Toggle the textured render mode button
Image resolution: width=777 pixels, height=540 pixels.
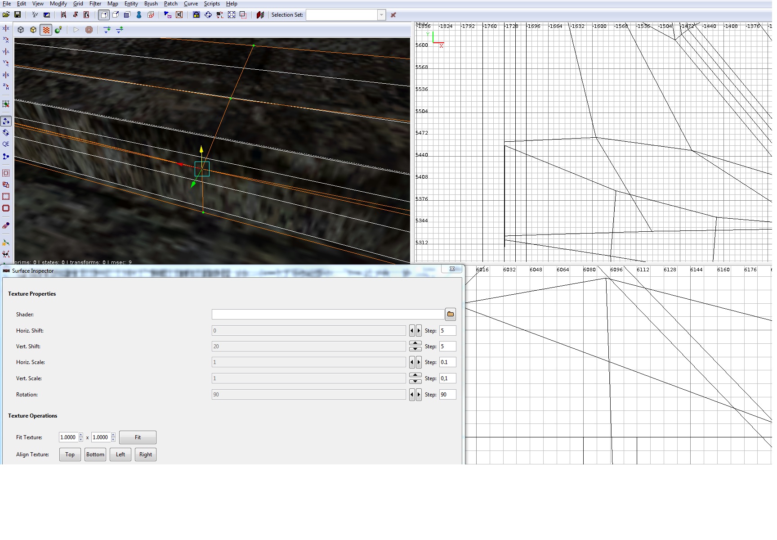click(x=46, y=30)
